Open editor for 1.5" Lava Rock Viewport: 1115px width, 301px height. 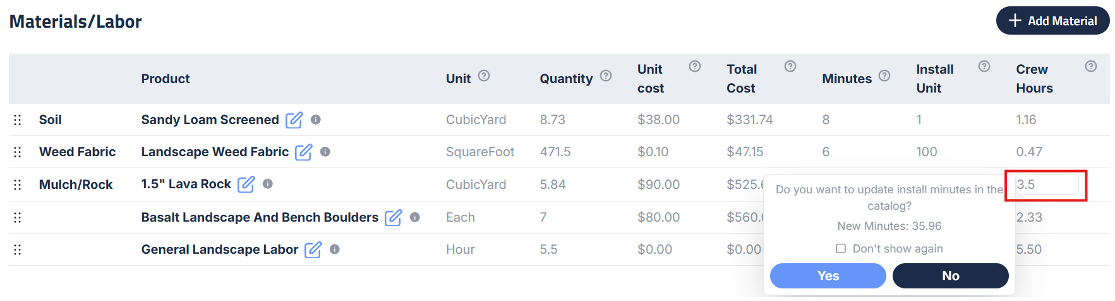[246, 184]
